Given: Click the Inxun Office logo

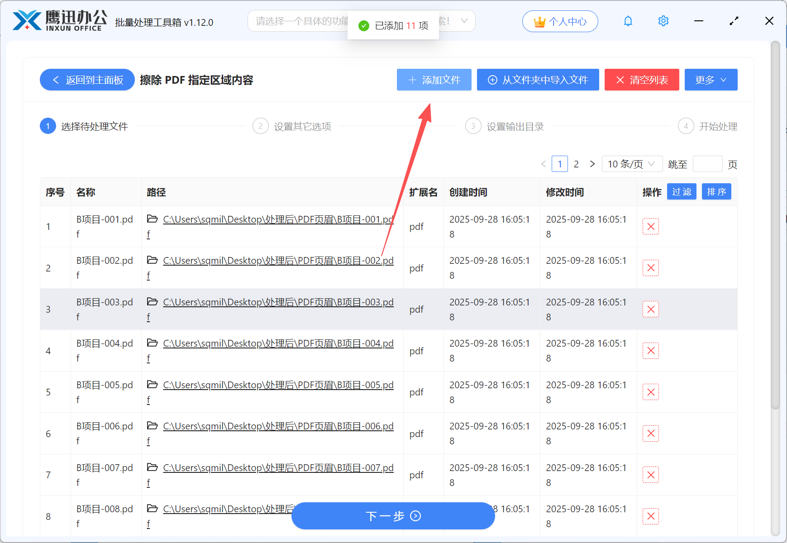Looking at the screenshot, I should [60, 21].
